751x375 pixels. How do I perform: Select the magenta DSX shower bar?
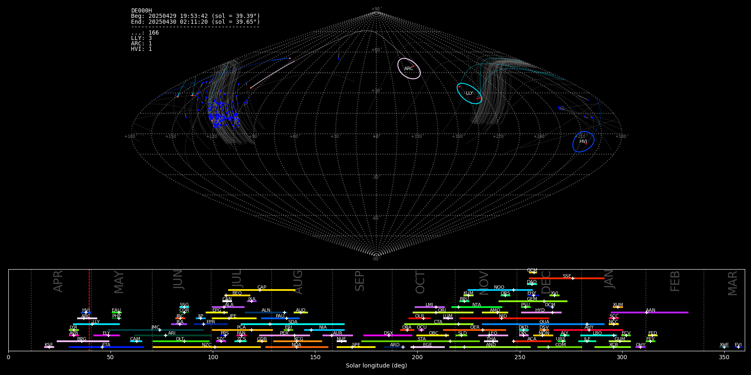pyautogui.click(x=388, y=335)
